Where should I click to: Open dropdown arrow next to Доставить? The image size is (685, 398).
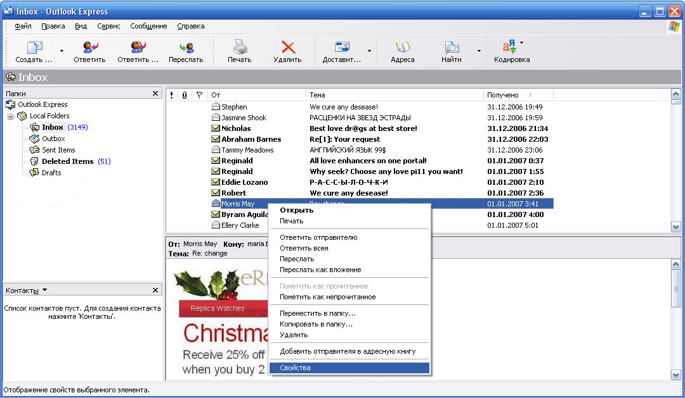point(369,51)
